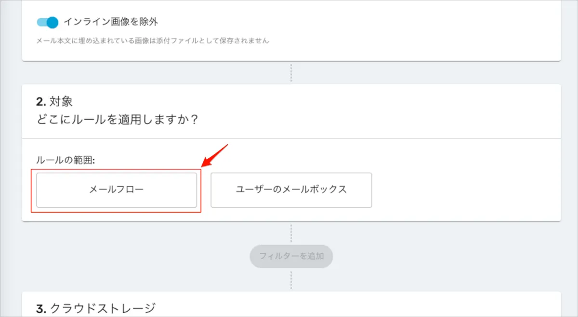Toggle the インライン画像を除外 switch

point(47,22)
